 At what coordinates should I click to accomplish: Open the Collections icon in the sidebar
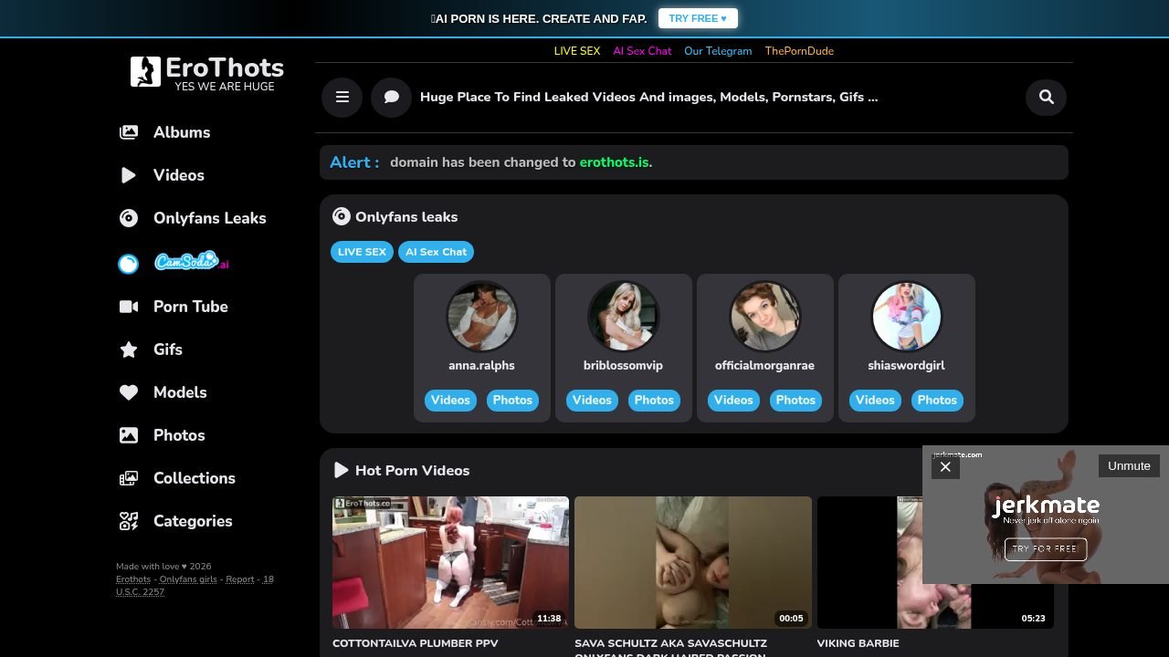(x=129, y=478)
